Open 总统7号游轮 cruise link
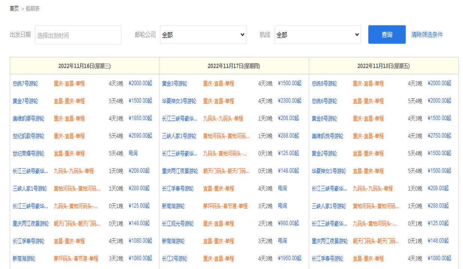This screenshot has width=463, height=269. point(25,83)
